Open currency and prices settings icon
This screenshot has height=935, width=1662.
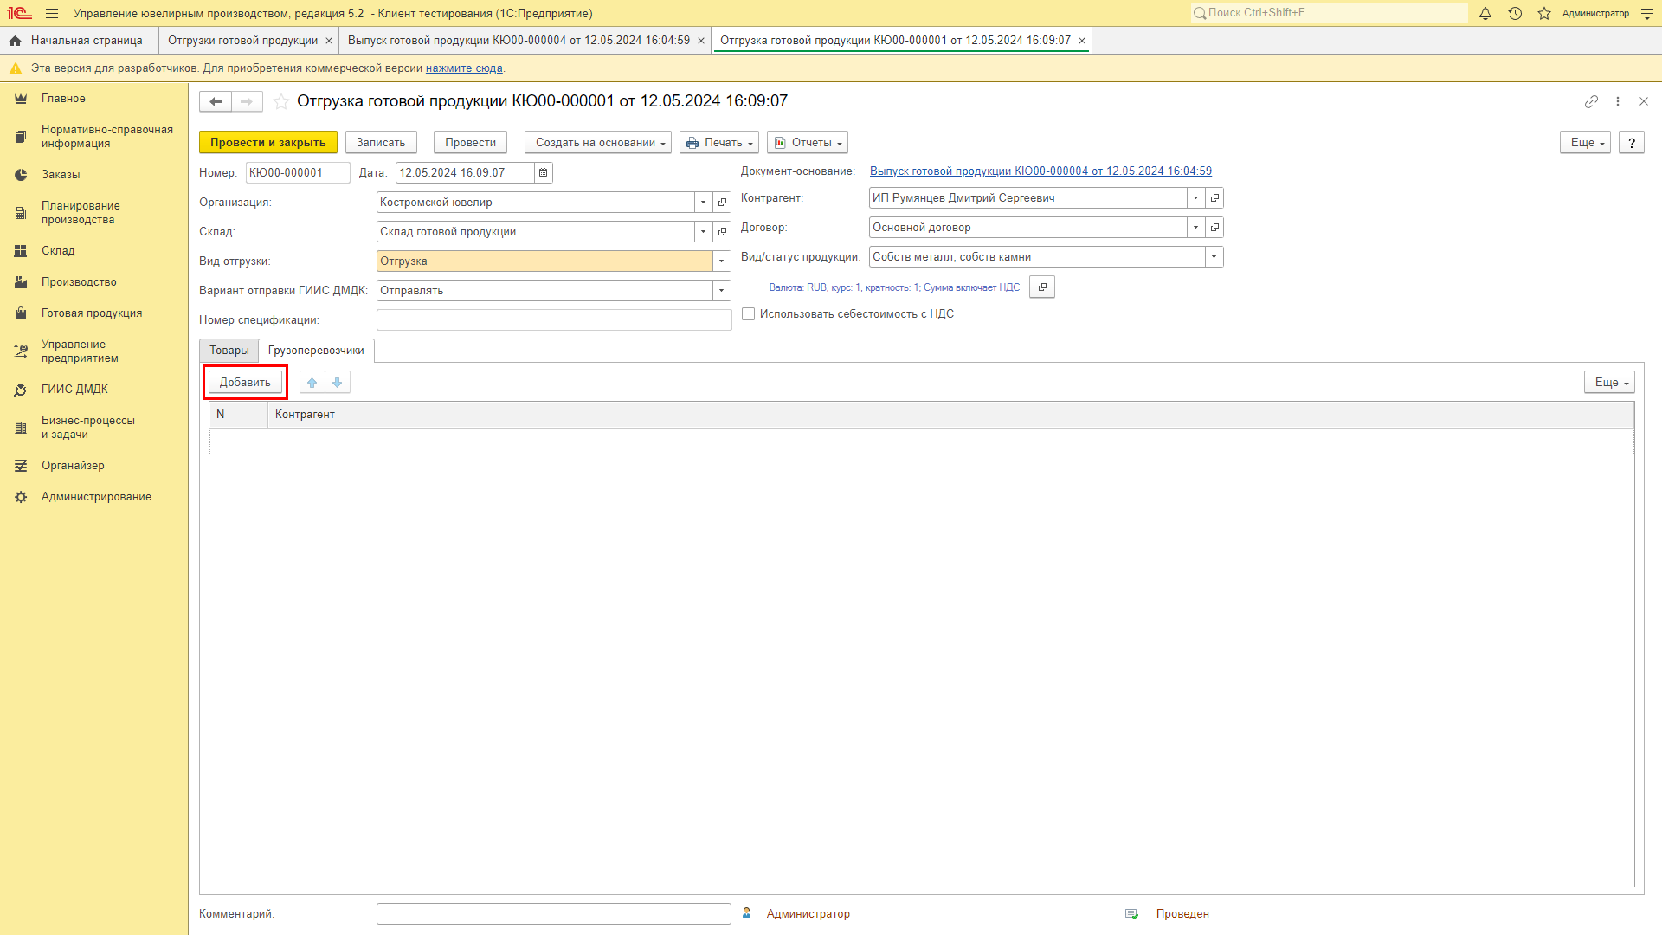1042,287
